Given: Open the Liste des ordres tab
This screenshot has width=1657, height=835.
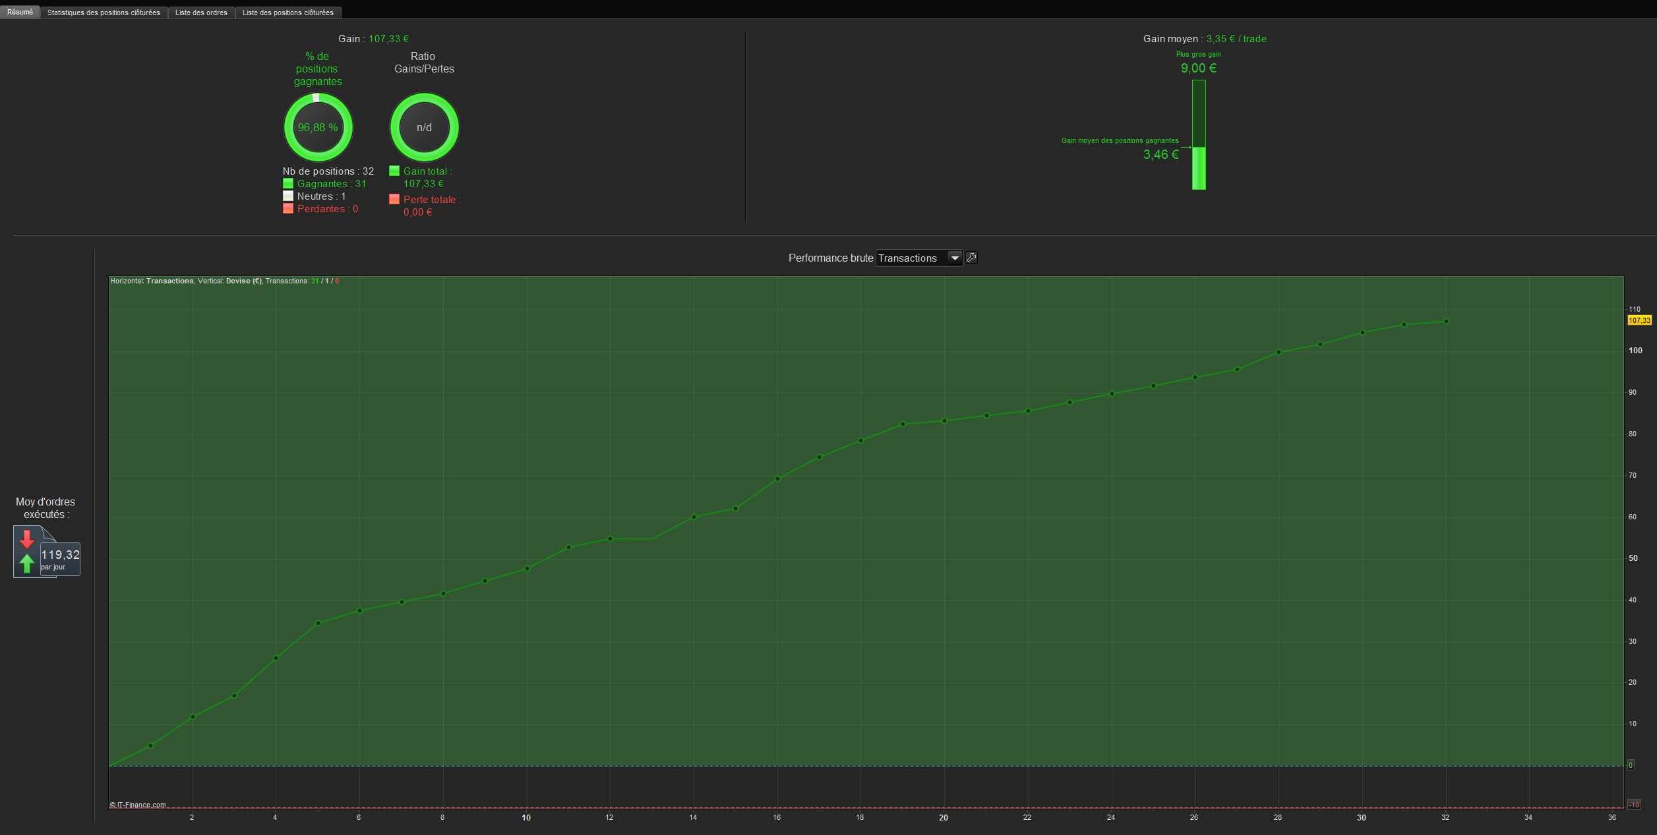Looking at the screenshot, I should coord(201,13).
